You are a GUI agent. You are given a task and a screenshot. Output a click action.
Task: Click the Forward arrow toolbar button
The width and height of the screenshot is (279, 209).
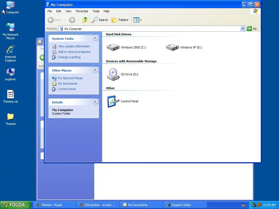click(x=72, y=20)
